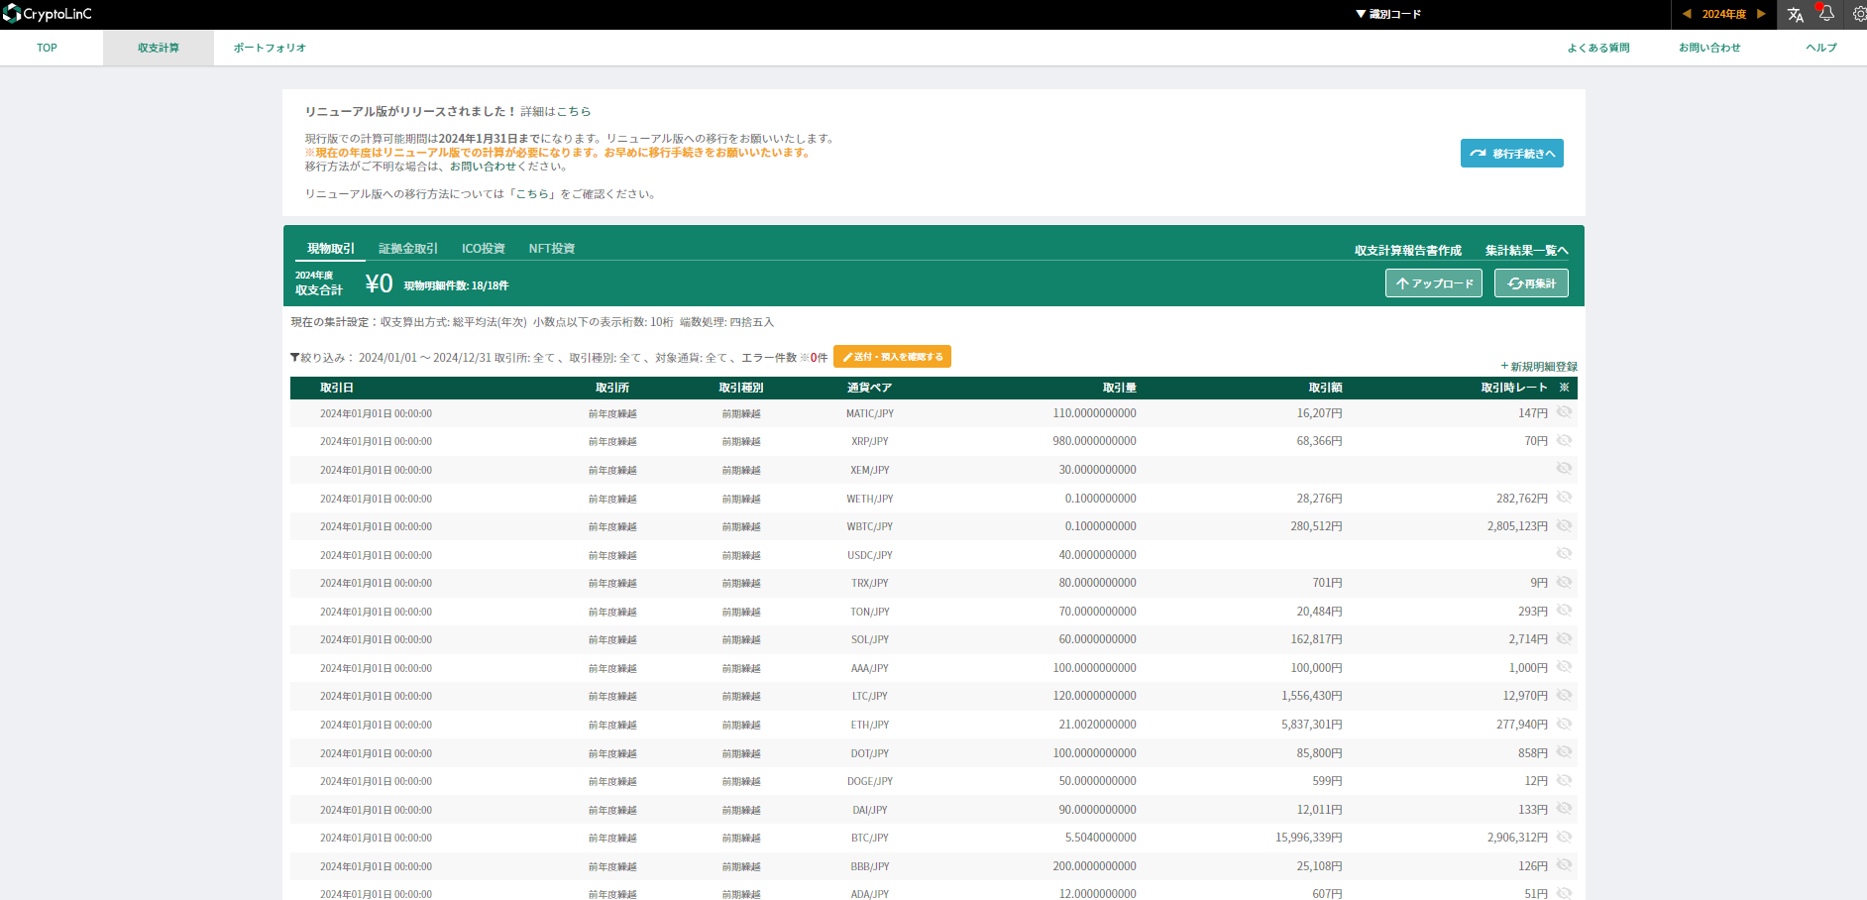Switch to NFT投資 tab
The image size is (1867, 900).
551,249
